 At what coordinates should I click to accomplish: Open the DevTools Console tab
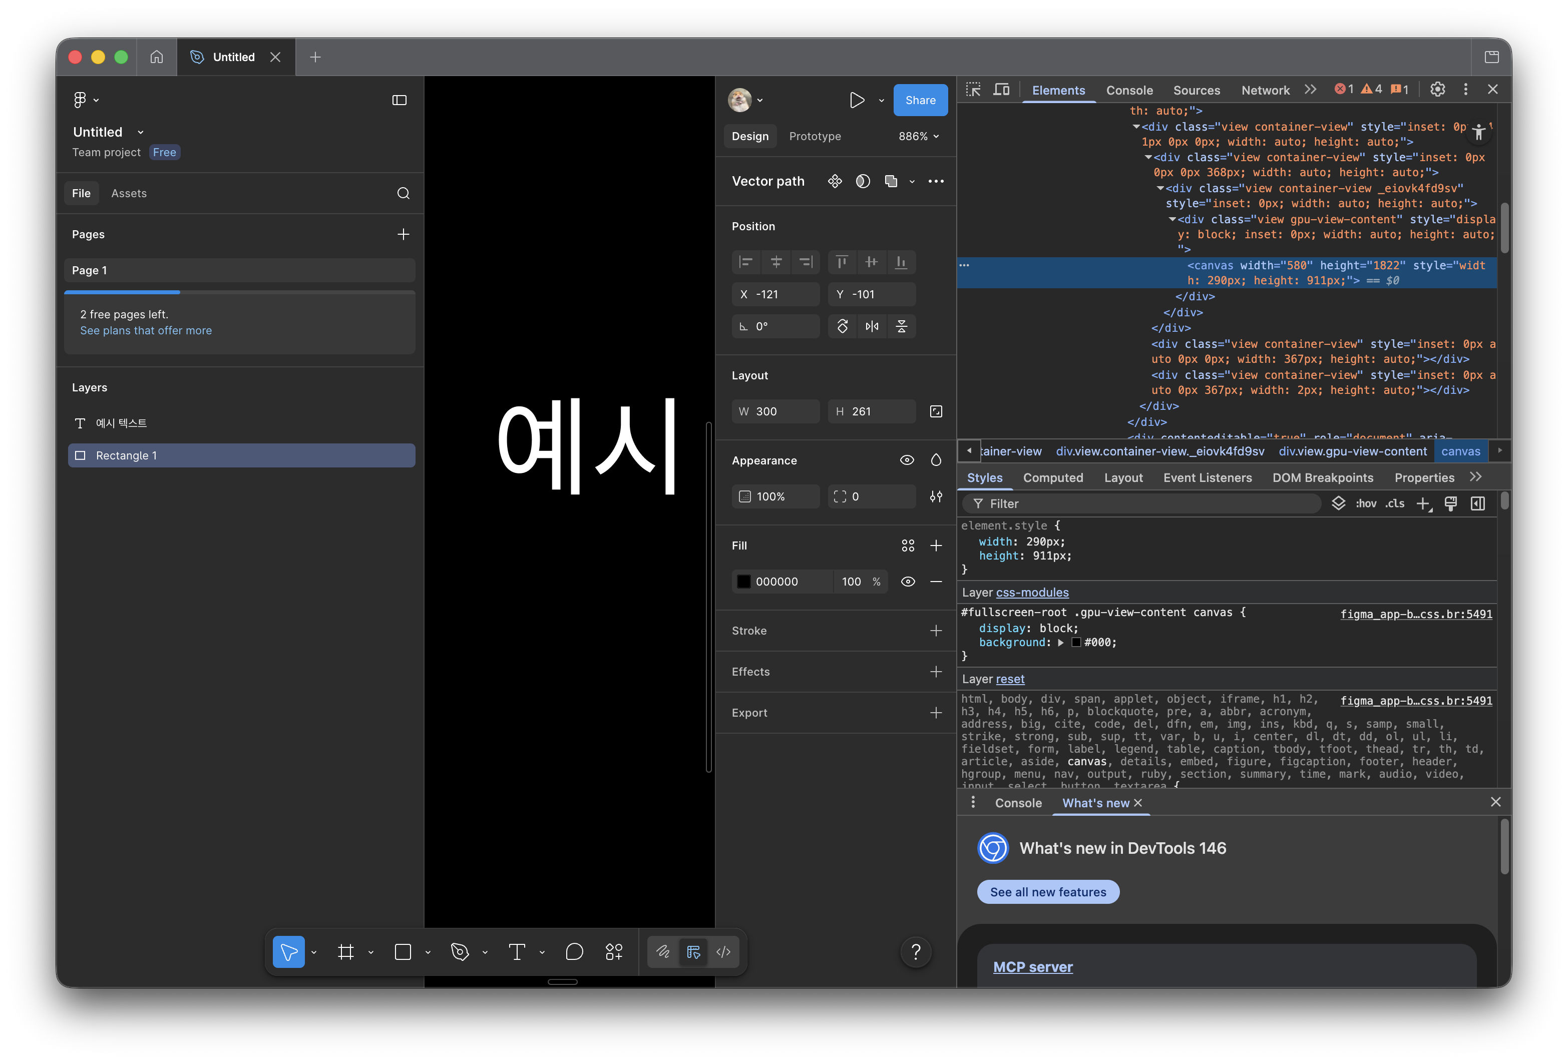[1129, 91]
